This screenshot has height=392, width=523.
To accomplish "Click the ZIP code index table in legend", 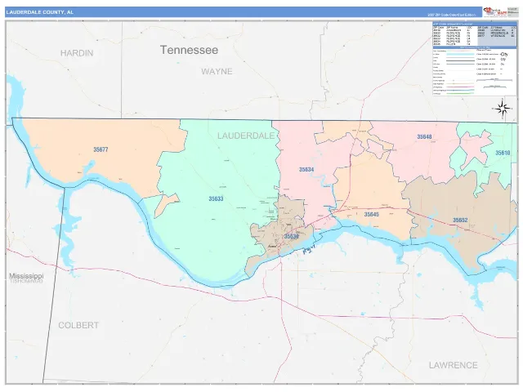I will (x=475, y=34).
